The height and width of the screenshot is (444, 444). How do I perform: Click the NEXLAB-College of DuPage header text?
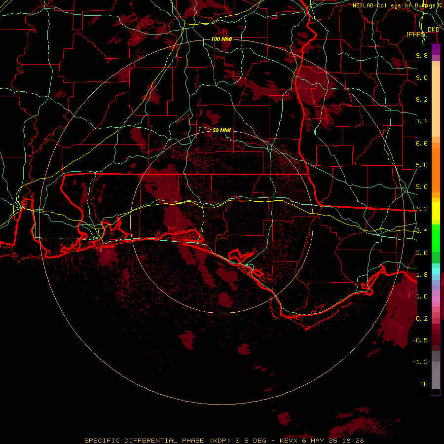(394, 5)
